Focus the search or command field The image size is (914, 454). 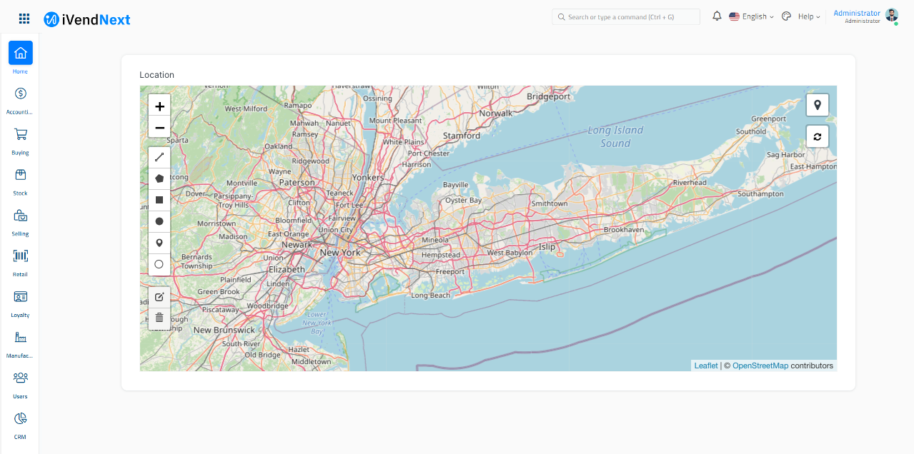pyautogui.click(x=626, y=16)
